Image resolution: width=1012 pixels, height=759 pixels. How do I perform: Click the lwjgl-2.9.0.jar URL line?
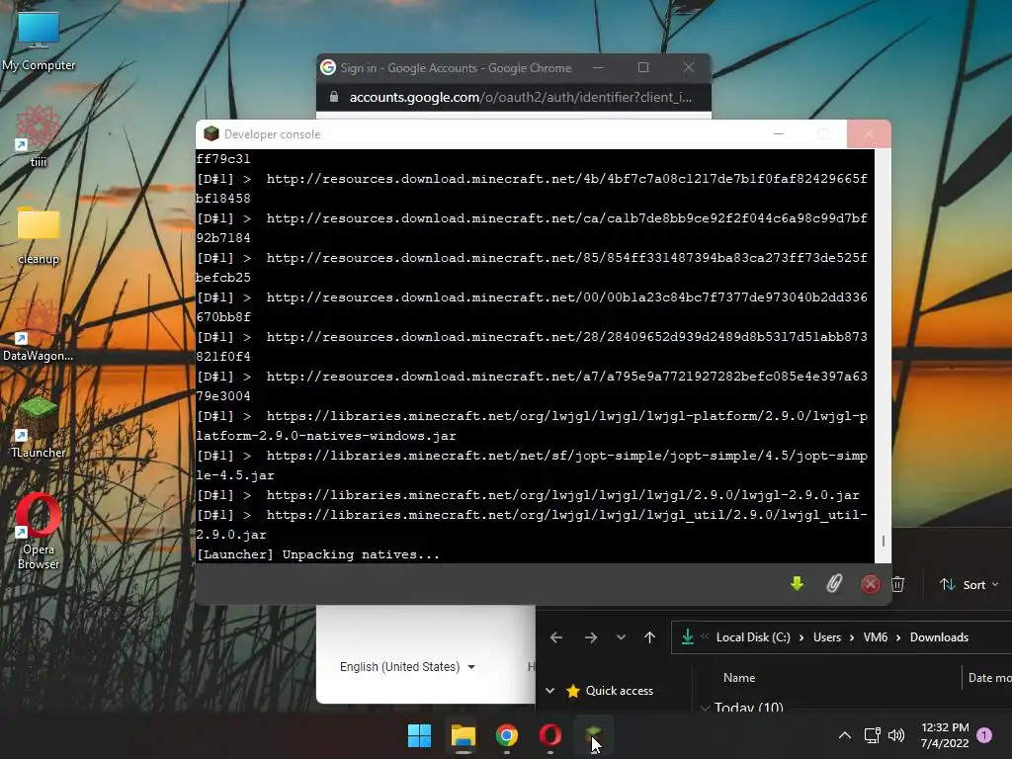tap(528, 495)
